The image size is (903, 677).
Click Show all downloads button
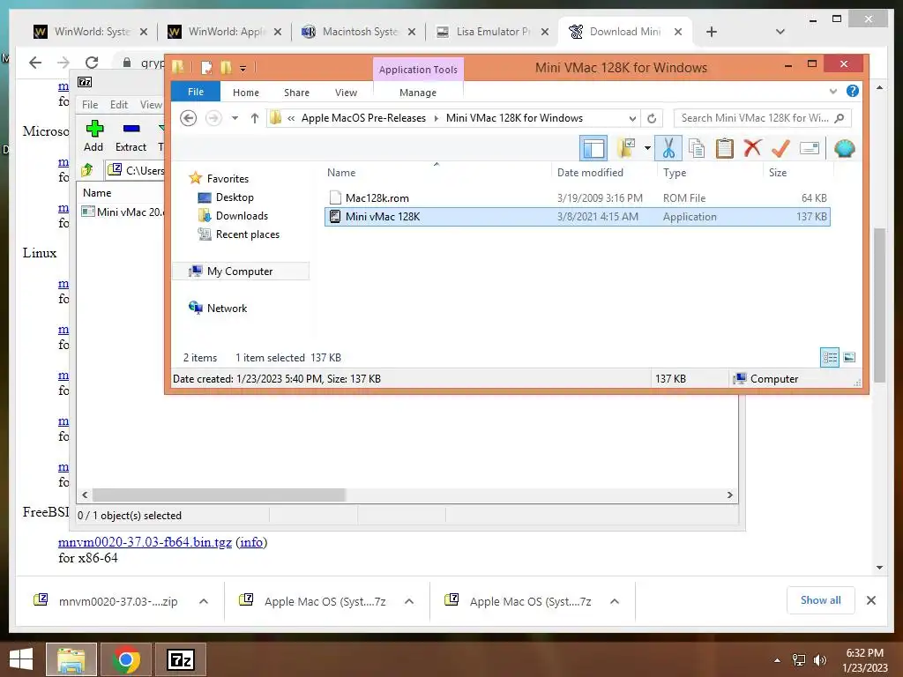(x=820, y=600)
